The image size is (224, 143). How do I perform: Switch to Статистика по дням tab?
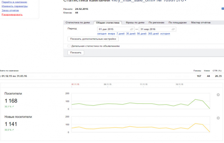78,22
